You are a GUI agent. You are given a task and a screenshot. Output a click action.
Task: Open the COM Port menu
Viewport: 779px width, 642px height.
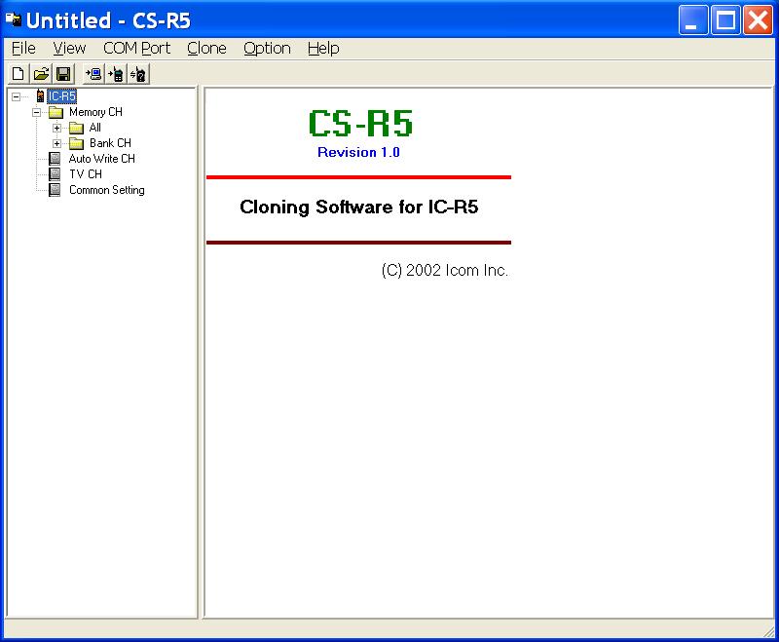click(x=136, y=48)
